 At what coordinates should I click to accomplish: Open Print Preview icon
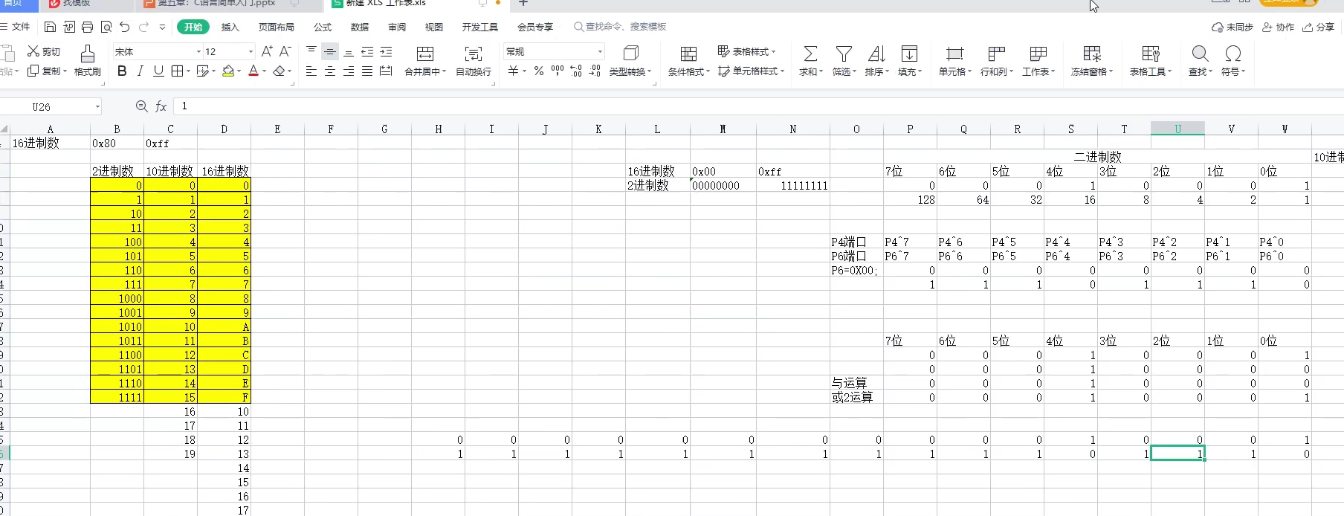(106, 27)
